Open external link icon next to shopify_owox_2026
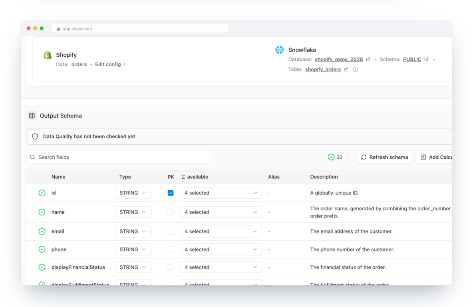Screen dimensions: 473x307 (368, 60)
